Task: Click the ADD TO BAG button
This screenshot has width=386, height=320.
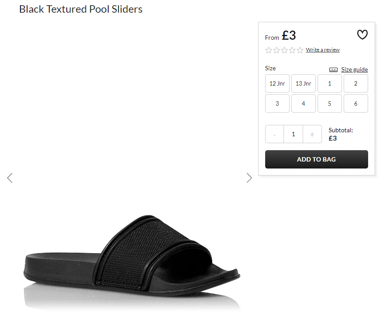Action: (x=317, y=159)
